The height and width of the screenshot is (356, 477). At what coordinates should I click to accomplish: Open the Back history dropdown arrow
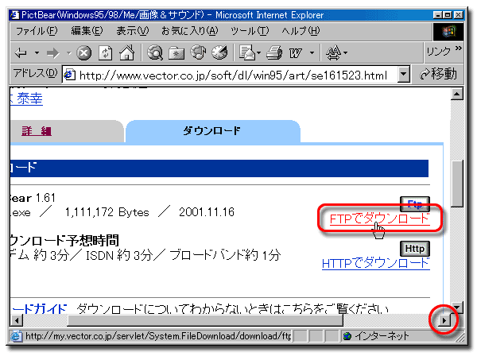tap(37, 53)
